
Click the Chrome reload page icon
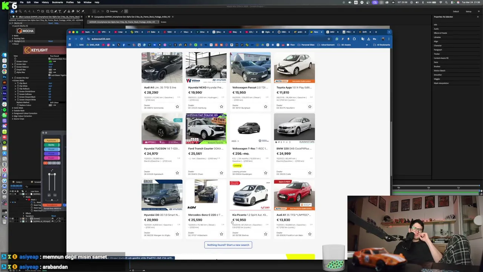(x=82, y=39)
